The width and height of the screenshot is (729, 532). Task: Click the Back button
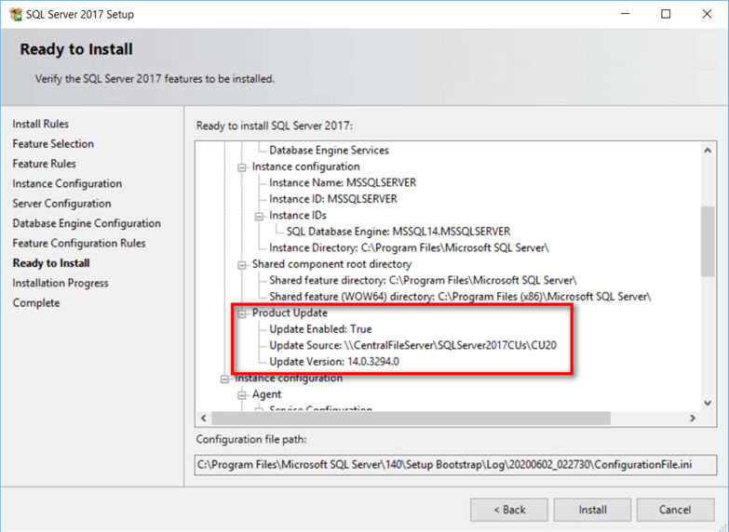click(509, 510)
